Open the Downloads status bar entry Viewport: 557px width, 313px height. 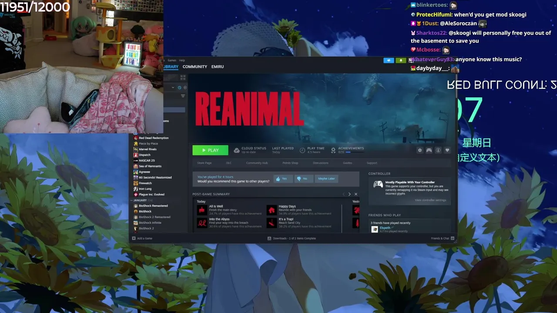(292, 238)
